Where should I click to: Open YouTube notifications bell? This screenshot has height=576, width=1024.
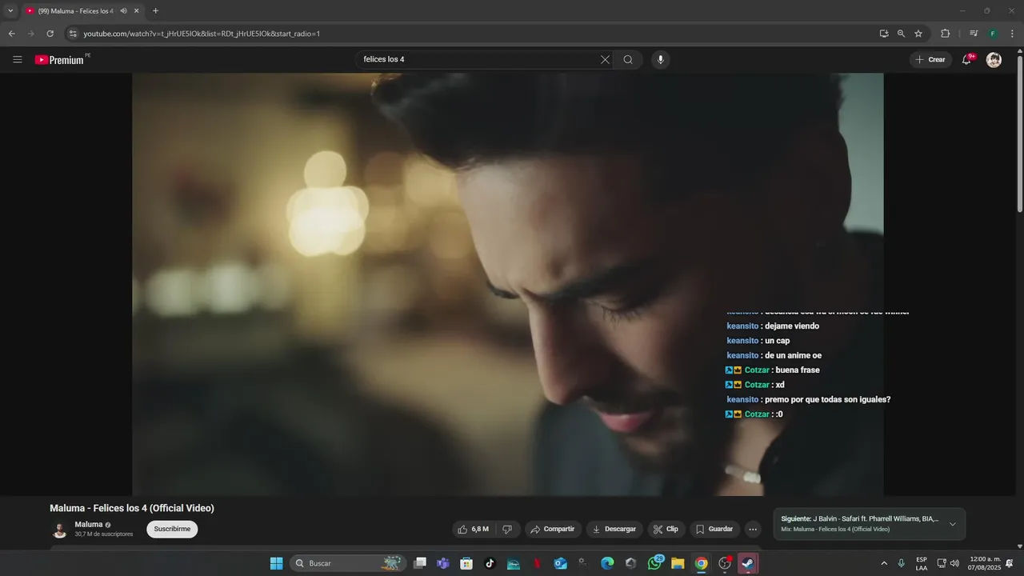[x=966, y=59]
